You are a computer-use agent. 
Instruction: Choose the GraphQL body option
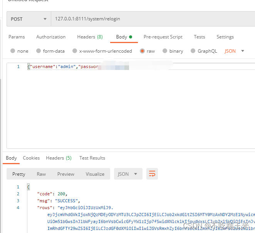click(193, 51)
